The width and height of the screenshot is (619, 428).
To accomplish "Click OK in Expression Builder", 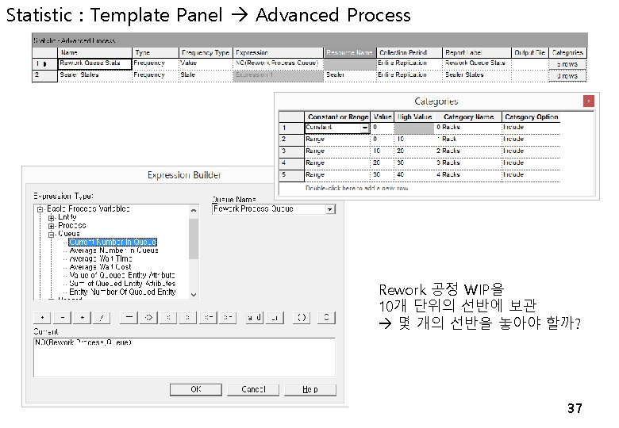I will (196, 389).
